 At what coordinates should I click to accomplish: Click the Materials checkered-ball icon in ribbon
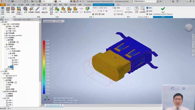[25, 9]
